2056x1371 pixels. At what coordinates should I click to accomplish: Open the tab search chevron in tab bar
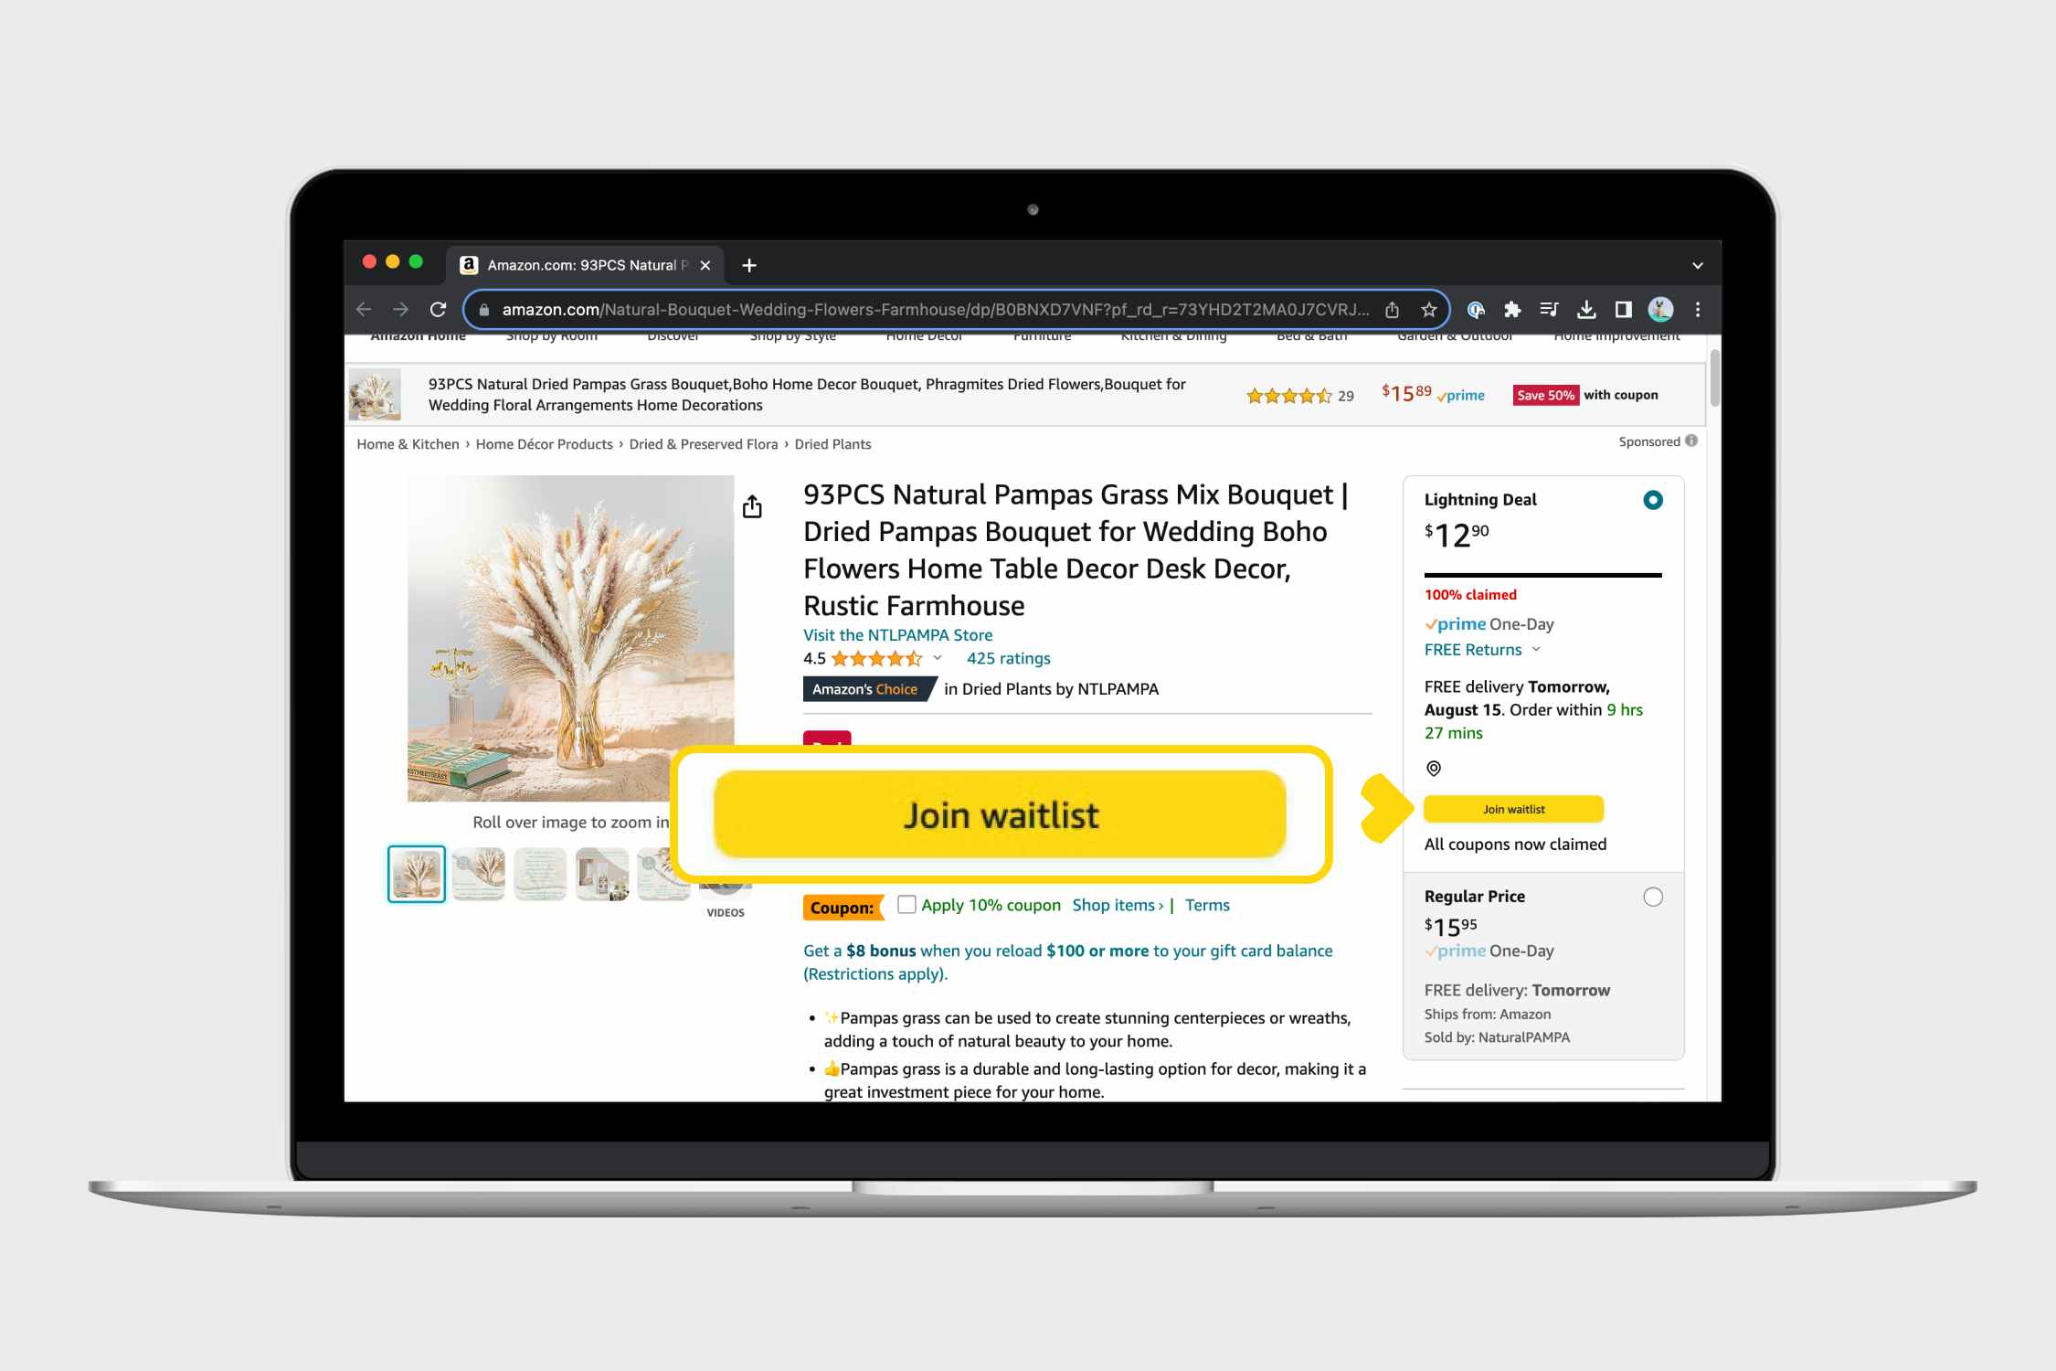pos(1698,266)
